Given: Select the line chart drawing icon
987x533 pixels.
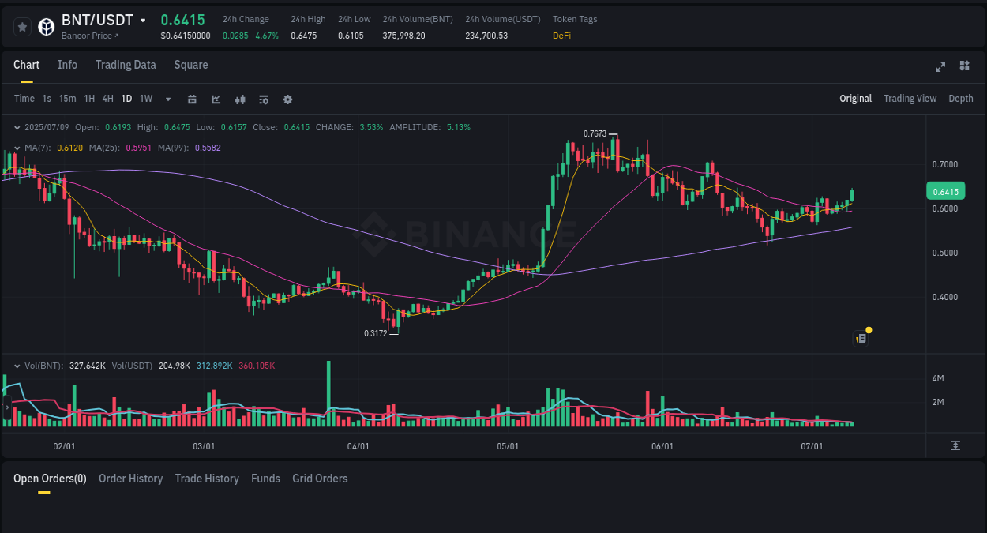Looking at the screenshot, I should tap(216, 99).
